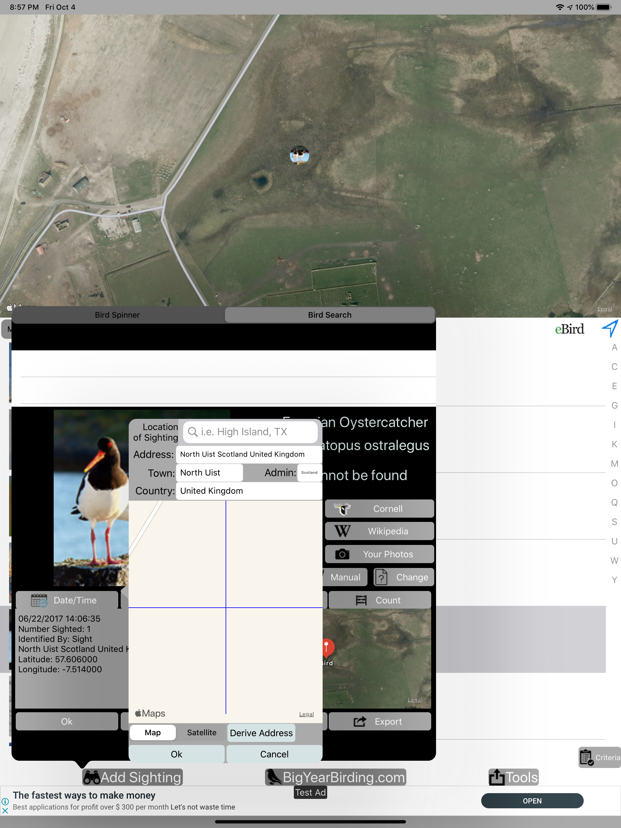Viewport: 621px width, 828px height.
Task: Jump to index letter M
Action: (x=614, y=464)
